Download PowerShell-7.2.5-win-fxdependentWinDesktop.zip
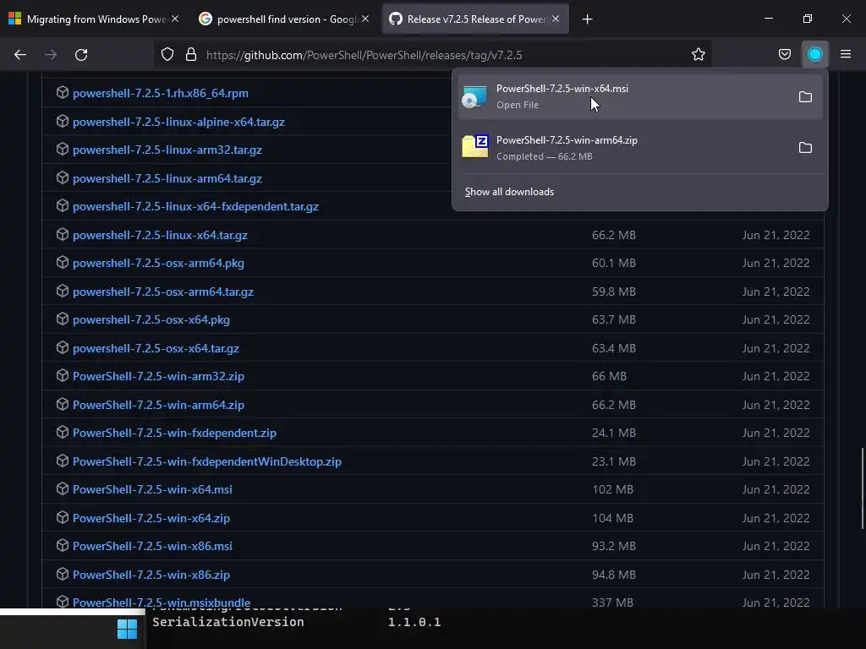The height and width of the screenshot is (649, 866). click(x=207, y=462)
